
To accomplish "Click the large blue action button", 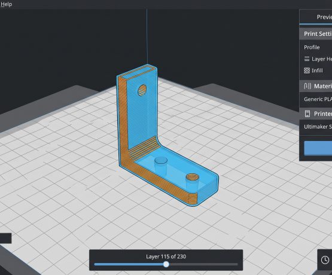I will click(x=318, y=148).
